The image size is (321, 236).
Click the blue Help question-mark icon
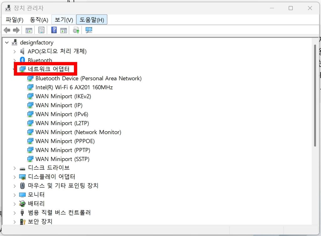click(54, 30)
